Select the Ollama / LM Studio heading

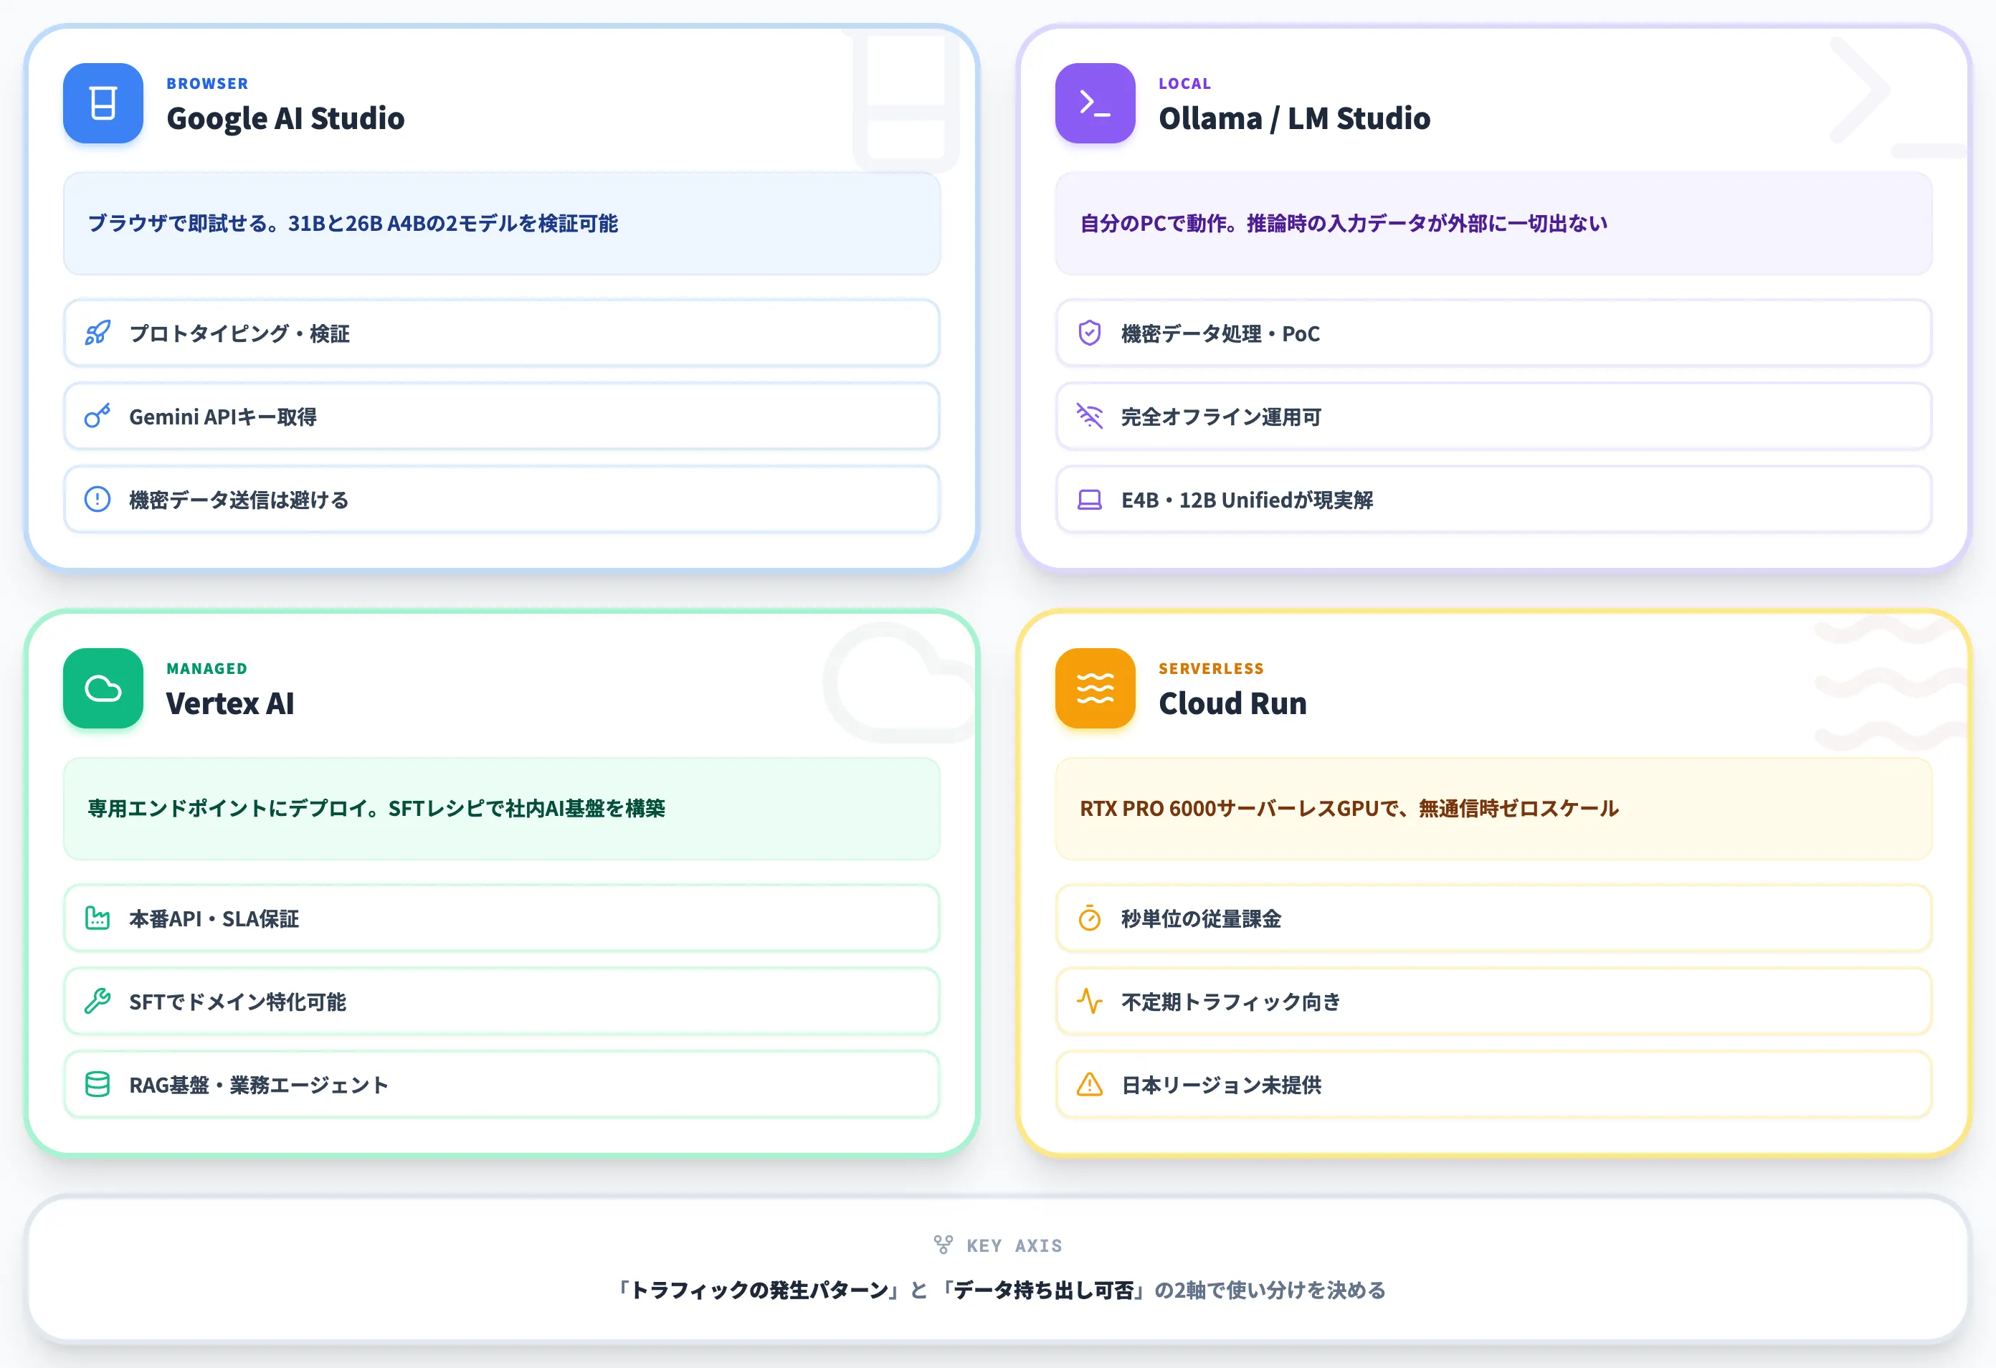point(1294,118)
